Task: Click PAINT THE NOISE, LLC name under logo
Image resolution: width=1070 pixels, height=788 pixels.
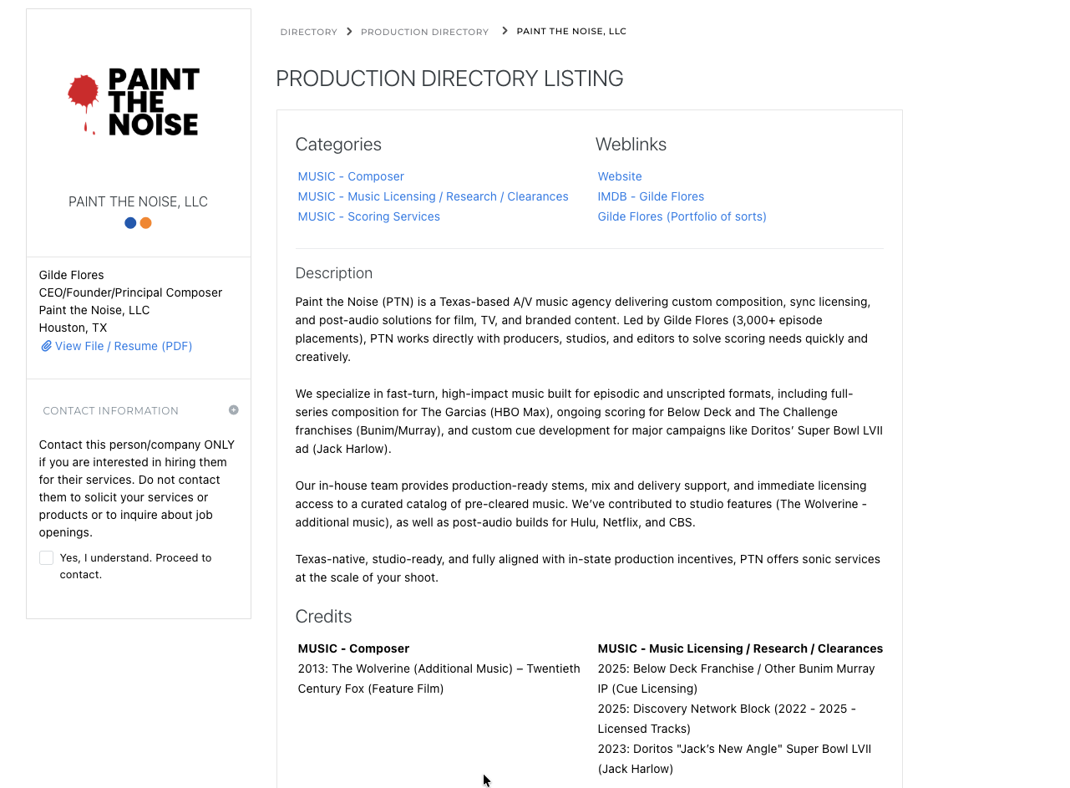Action: 138,201
